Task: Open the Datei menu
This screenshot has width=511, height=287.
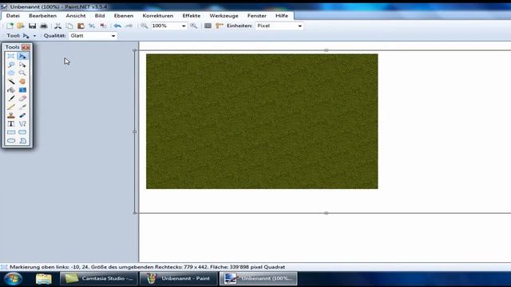Action: point(13,16)
